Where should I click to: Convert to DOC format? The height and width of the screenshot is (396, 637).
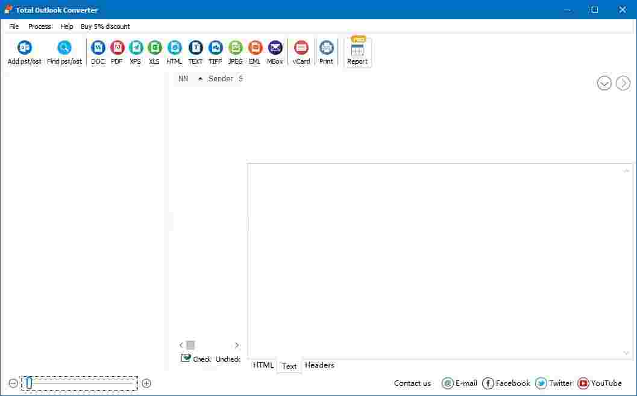[x=98, y=53]
